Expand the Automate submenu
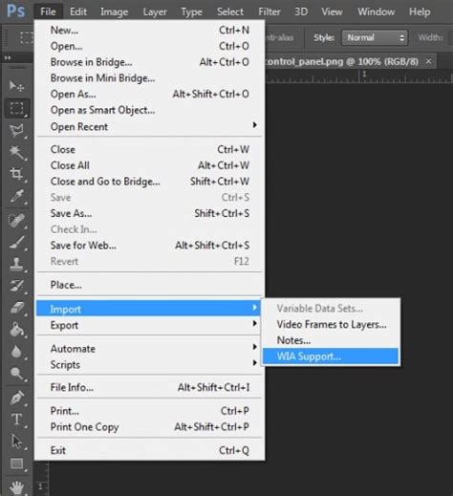 point(149,349)
